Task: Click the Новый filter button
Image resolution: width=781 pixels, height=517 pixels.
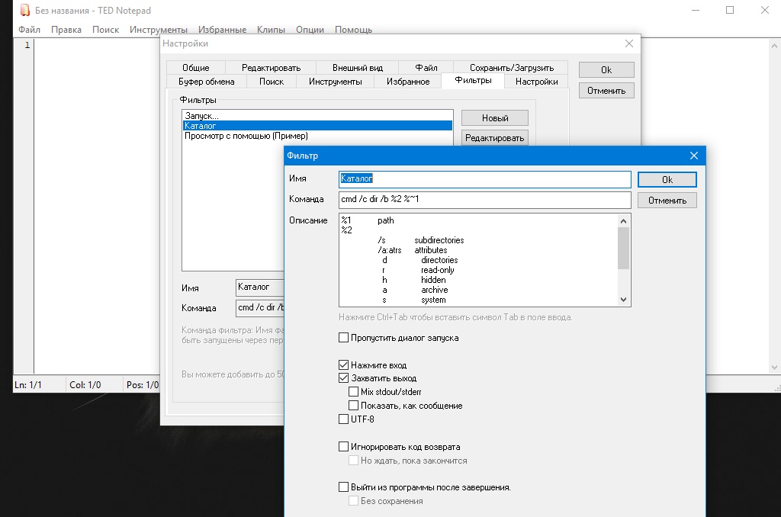Action: click(494, 118)
